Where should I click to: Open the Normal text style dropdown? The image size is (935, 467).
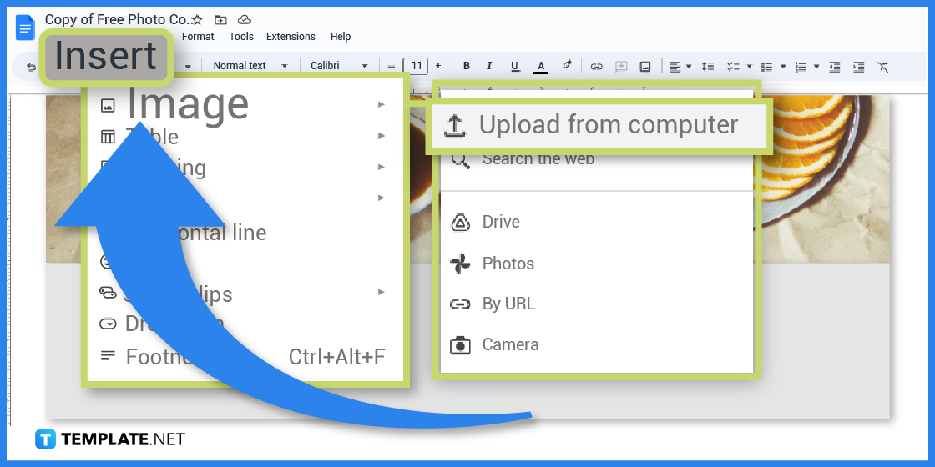[x=250, y=66]
